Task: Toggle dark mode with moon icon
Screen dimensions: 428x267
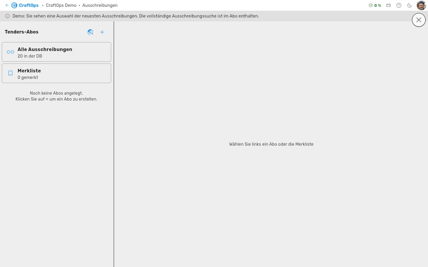Action: point(410,5)
